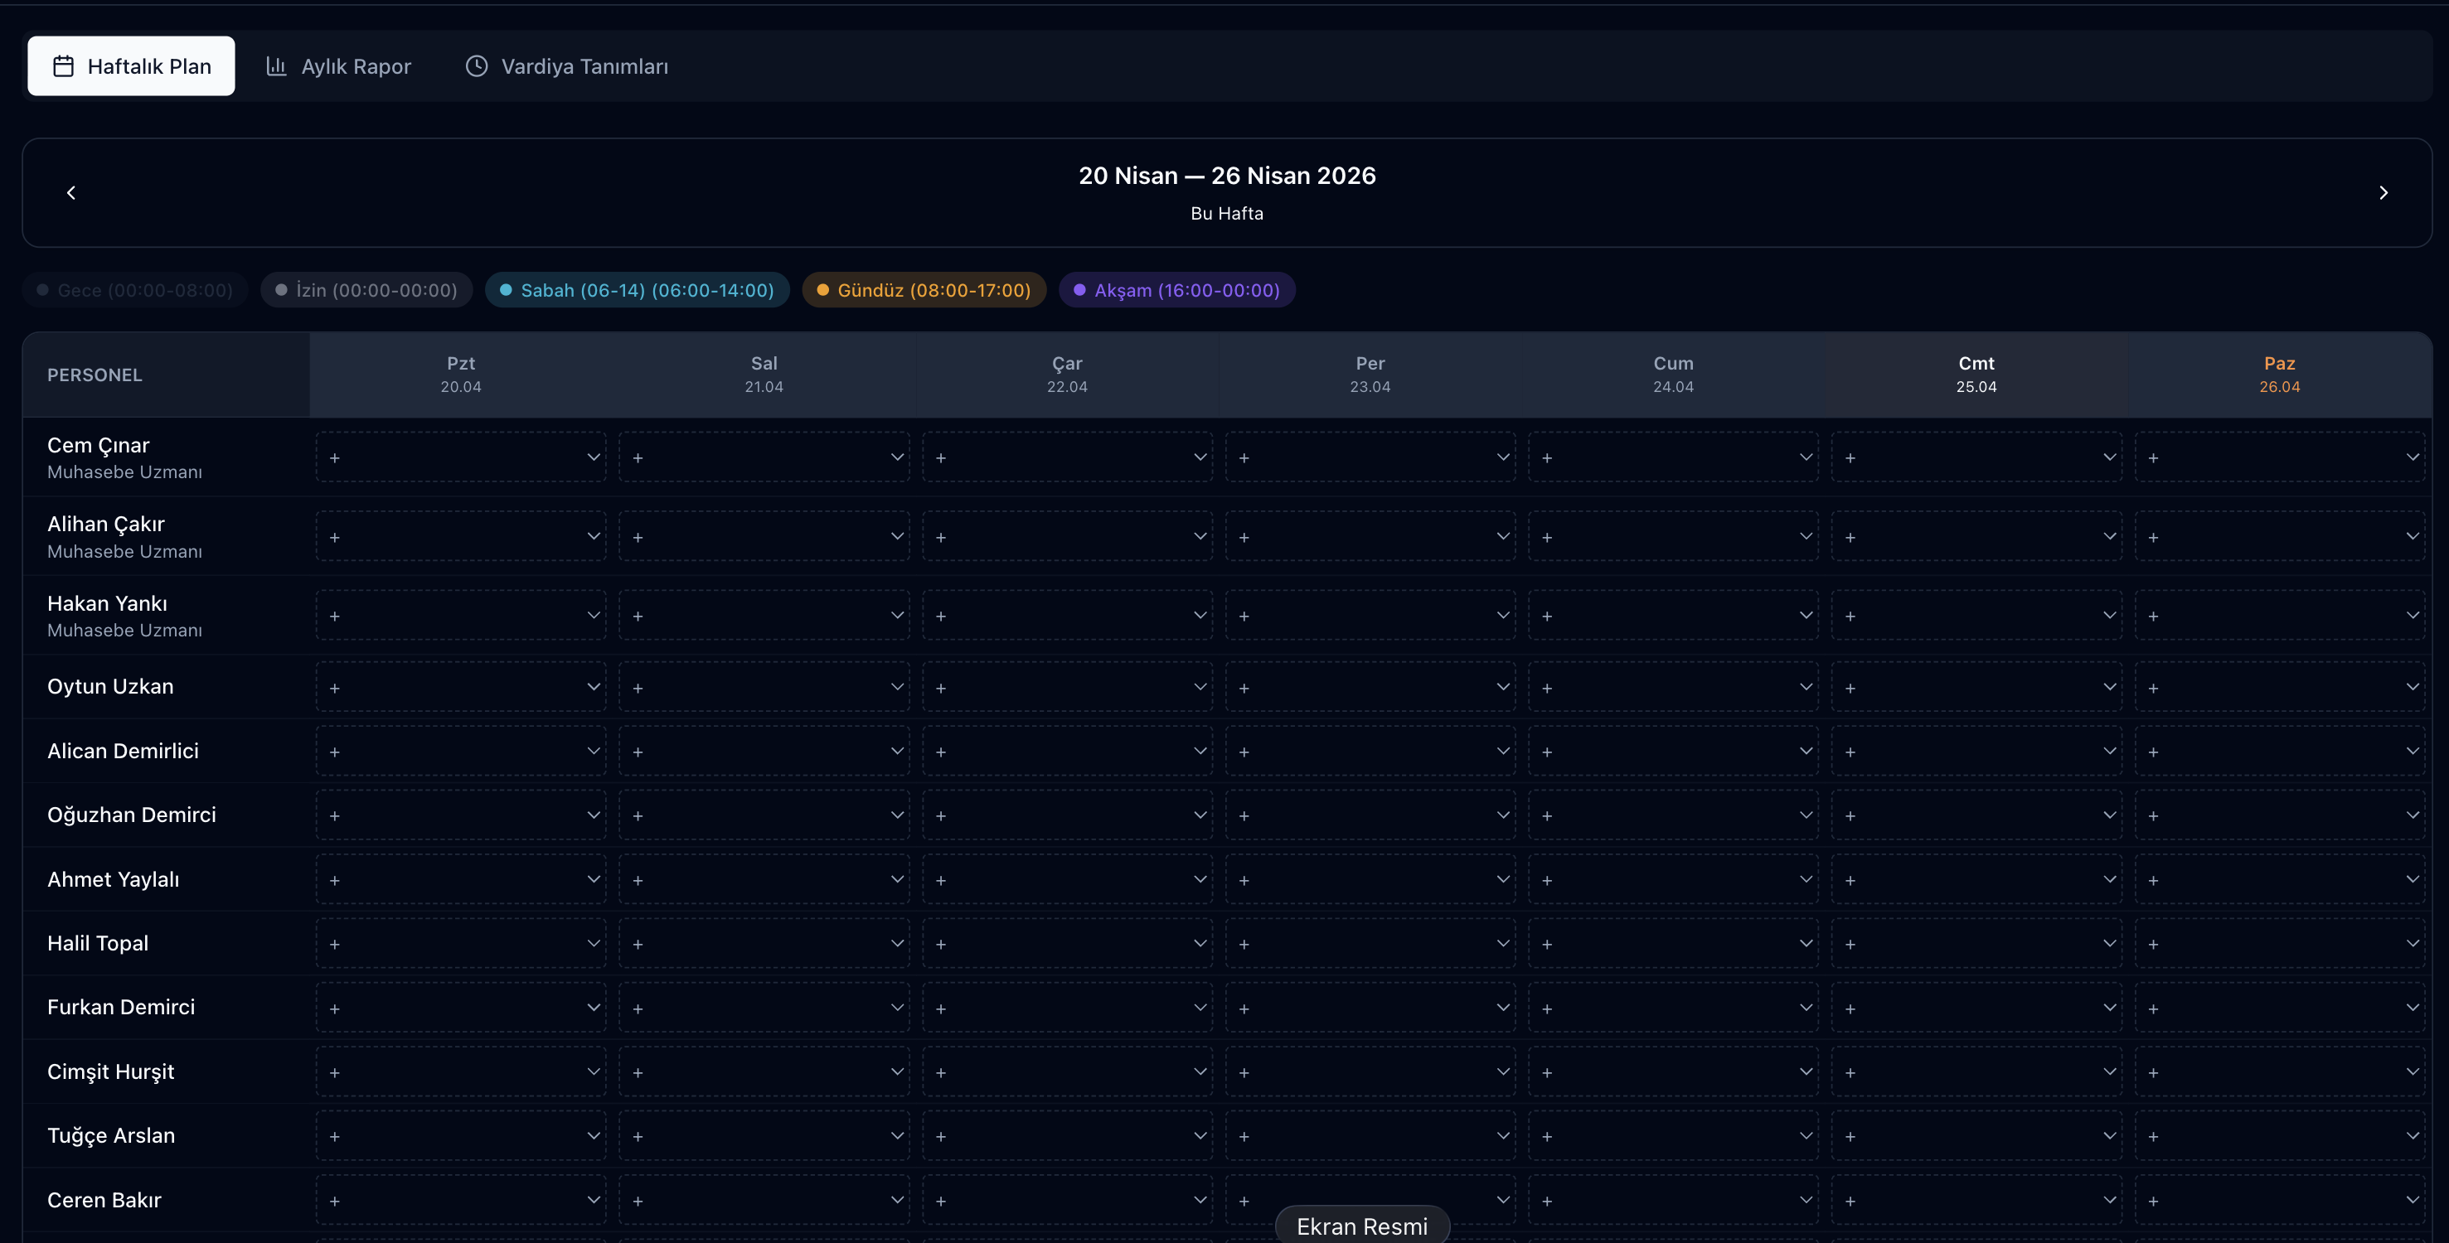Viewport: 2449px width, 1243px height.
Task: Click the clock icon for Vardiya Tanımları
Action: coord(477,65)
